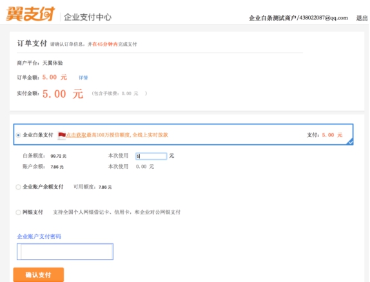Click the 退出 logout link
The width and height of the screenshot is (370, 282).
pyautogui.click(x=362, y=18)
